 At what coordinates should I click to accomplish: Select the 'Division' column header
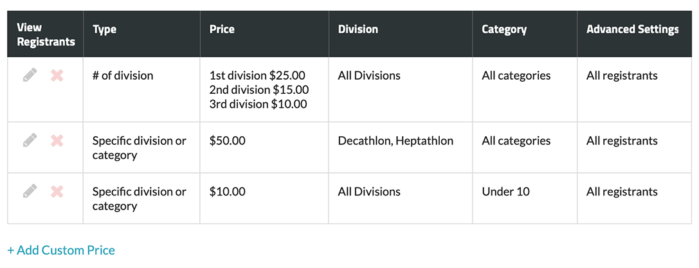point(358,29)
